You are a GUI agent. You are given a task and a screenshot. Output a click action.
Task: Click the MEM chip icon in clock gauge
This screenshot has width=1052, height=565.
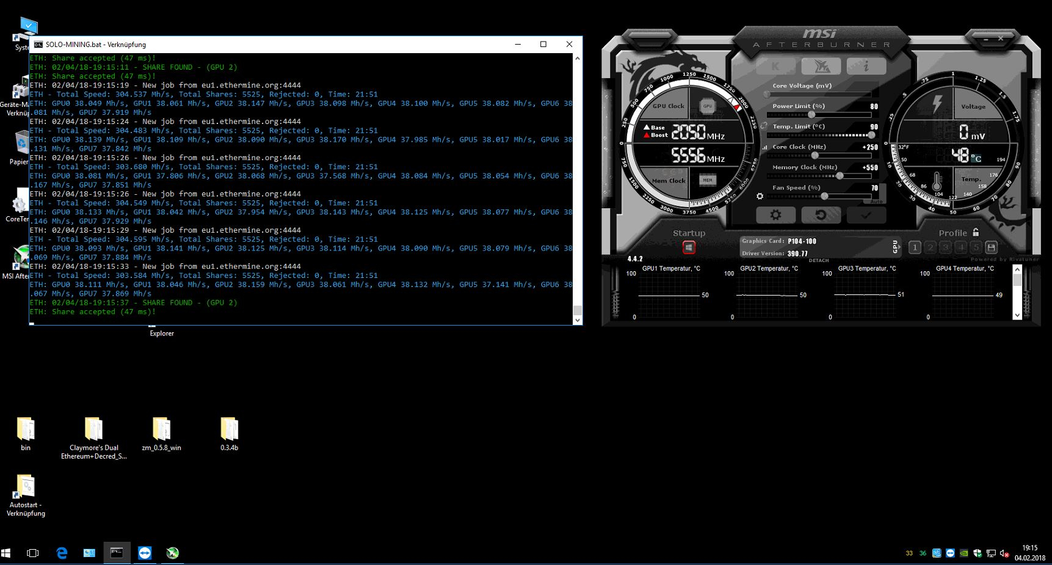click(707, 180)
